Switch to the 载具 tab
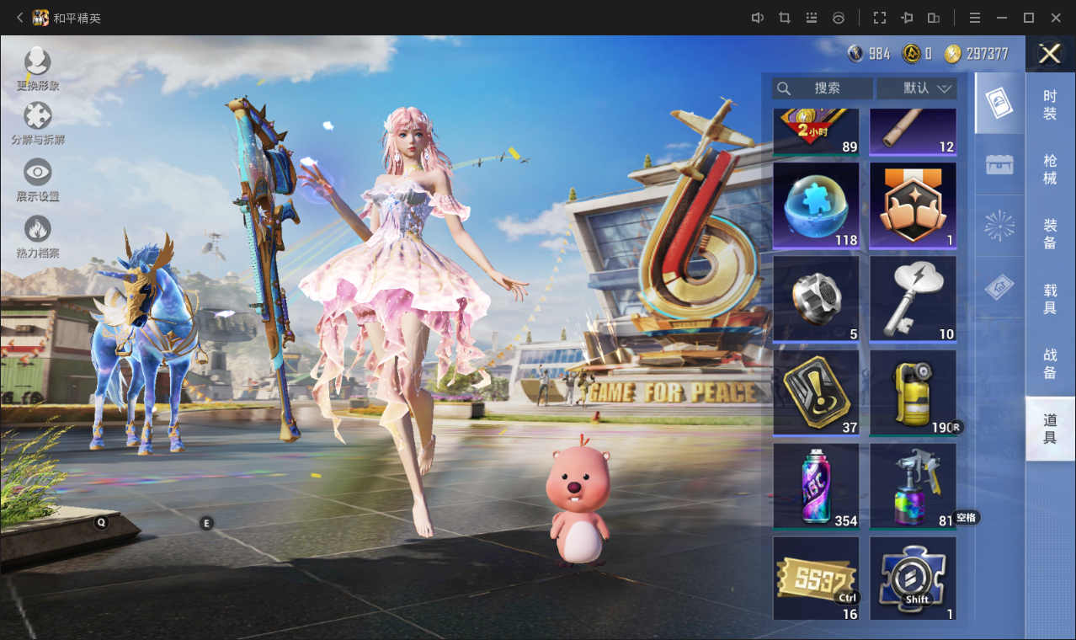Screen dimensions: 1076x640 pos(1050,298)
